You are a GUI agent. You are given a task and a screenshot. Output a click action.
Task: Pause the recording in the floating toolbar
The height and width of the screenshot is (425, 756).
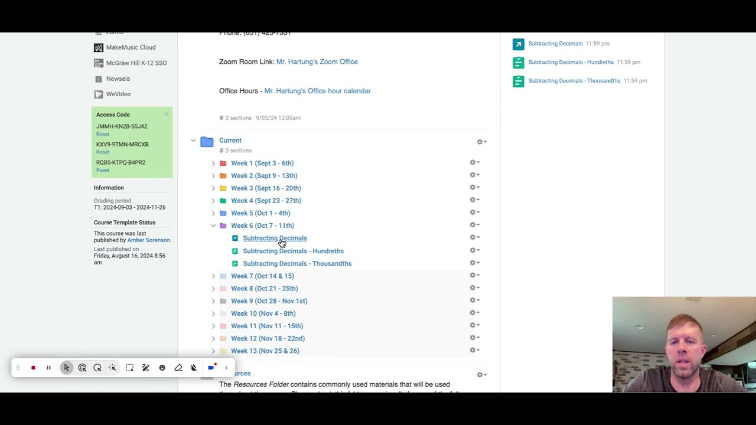48,368
